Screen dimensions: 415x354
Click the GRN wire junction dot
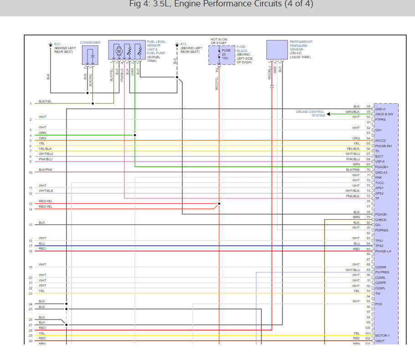point(135,135)
